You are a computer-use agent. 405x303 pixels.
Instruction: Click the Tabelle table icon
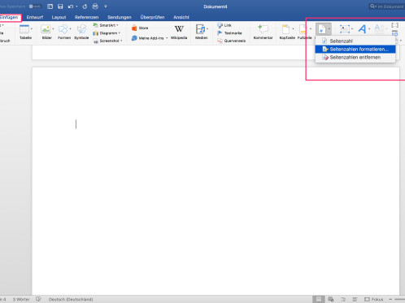tap(24, 29)
